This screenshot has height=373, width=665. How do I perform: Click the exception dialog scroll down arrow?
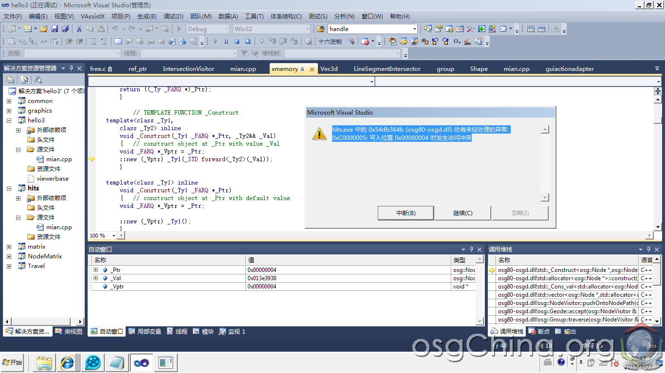point(545,197)
